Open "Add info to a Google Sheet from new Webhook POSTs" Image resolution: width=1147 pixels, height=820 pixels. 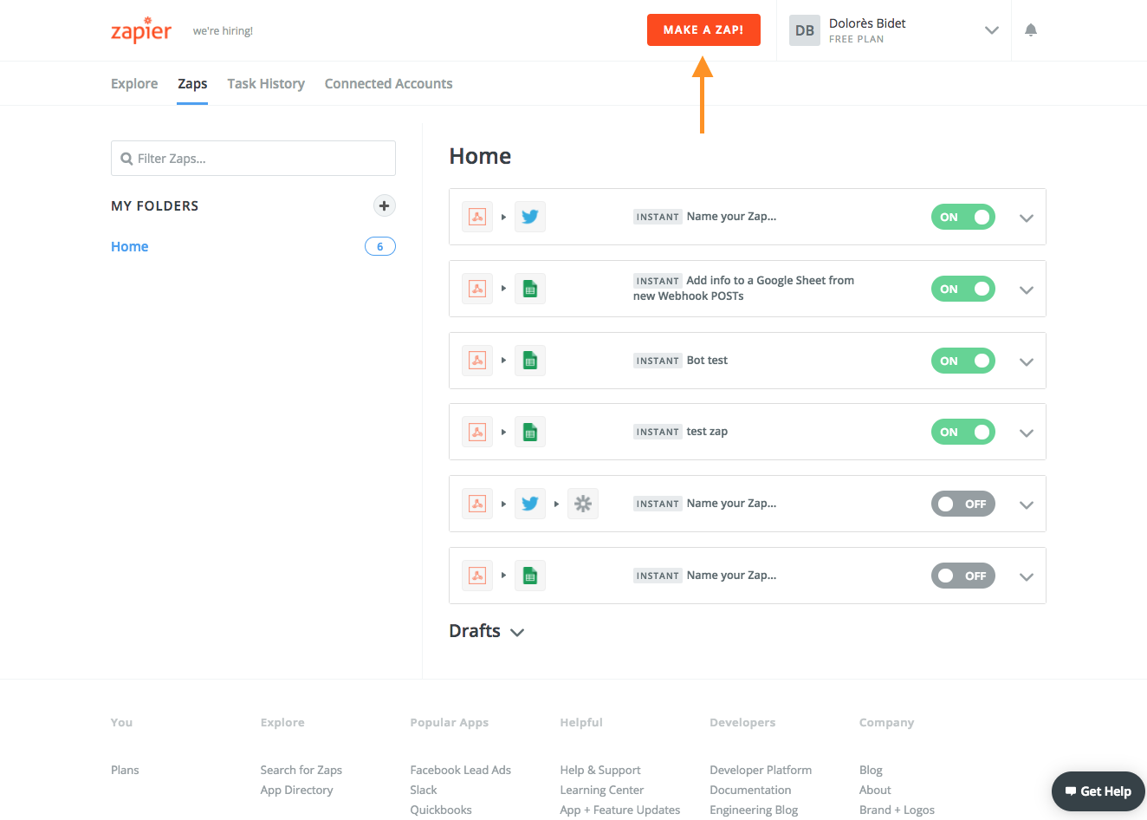(x=743, y=288)
